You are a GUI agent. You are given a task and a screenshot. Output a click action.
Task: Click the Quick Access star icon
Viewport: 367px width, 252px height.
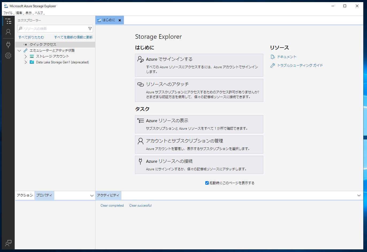point(25,45)
